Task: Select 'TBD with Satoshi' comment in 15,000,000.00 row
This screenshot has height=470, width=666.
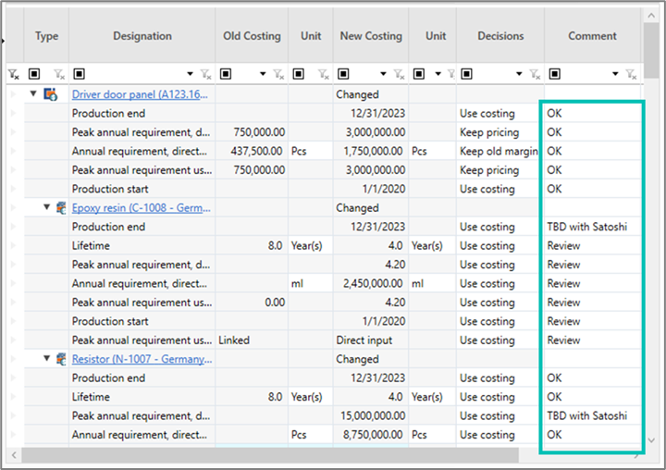Action: coord(592,416)
